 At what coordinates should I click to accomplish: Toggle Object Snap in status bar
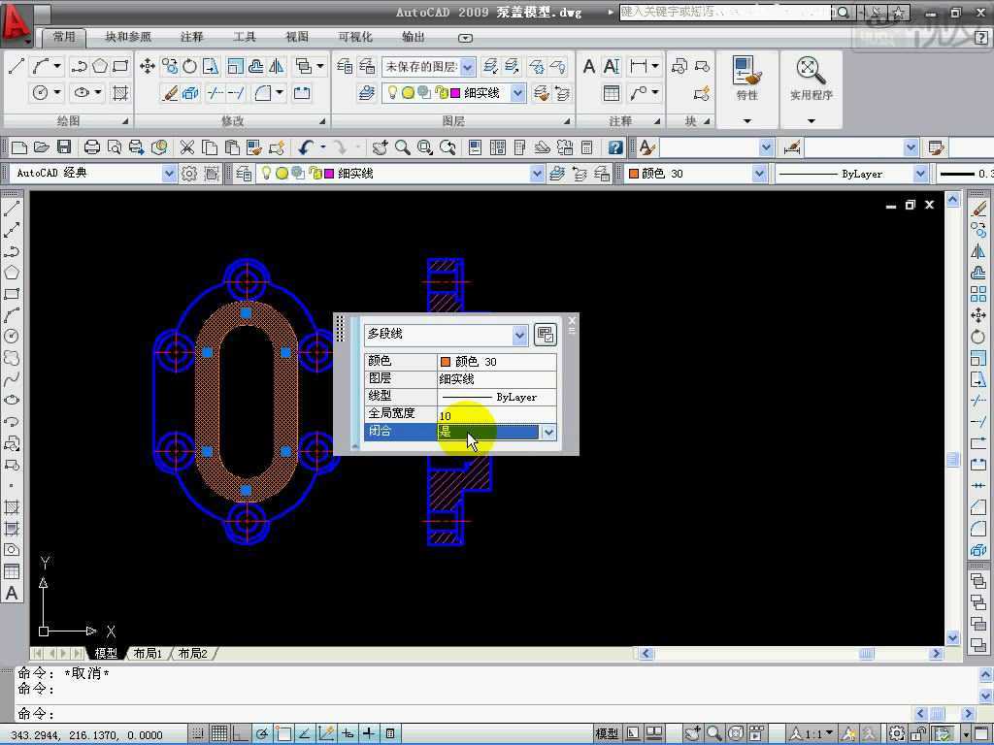[282, 733]
